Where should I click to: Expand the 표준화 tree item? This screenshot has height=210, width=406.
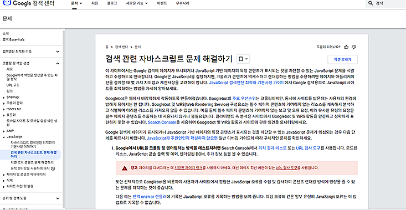pos(4,115)
